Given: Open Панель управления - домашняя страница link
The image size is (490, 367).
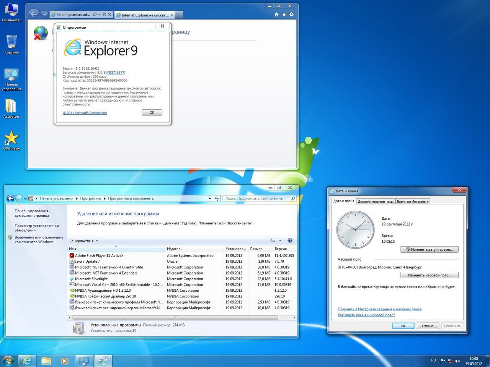Looking at the screenshot, I should (32, 213).
